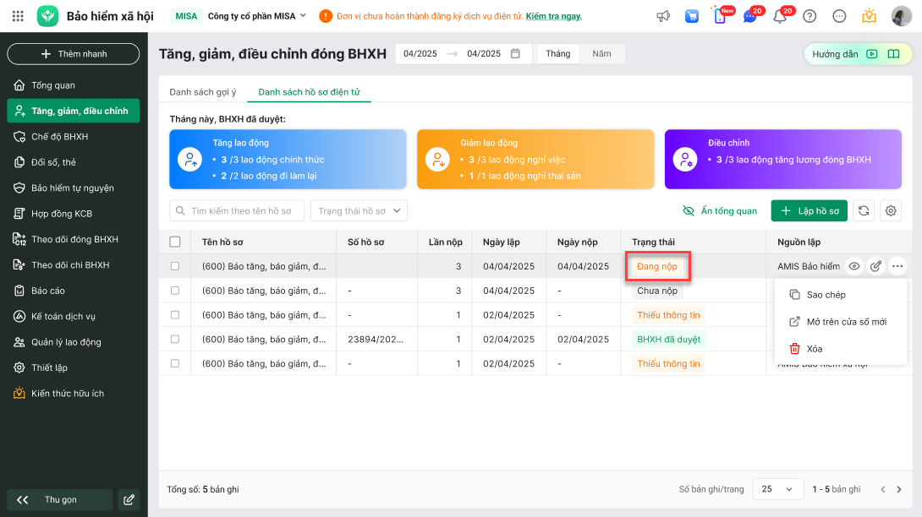Click the Thêm nhanh button
Screen dimensions: 922x517
point(74,53)
